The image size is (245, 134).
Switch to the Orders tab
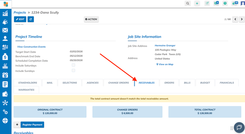[x=169, y=83]
